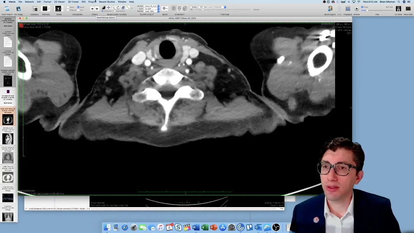Viewport: 414px width, 233px height.
Task: Open the 2D/3D gear menu
Action: point(165,8)
